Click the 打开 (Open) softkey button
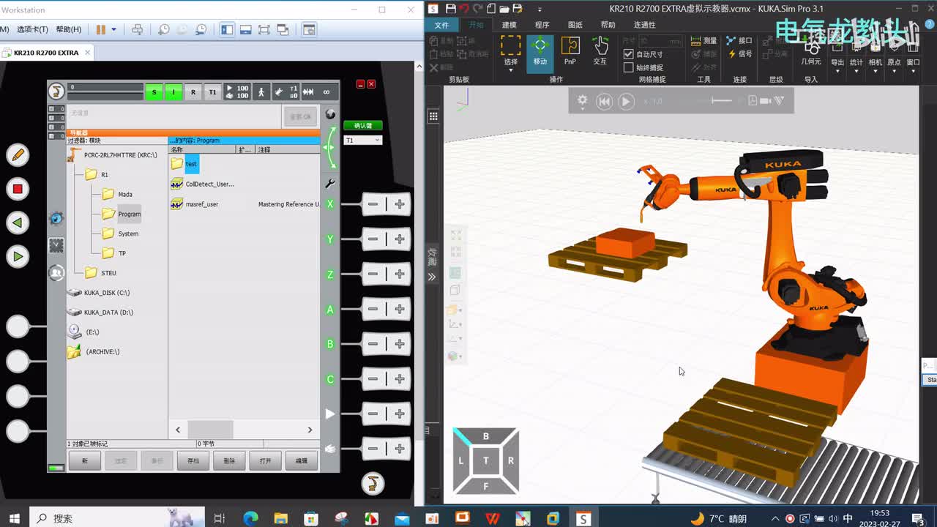This screenshot has width=937, height=527. click(265, 460)
